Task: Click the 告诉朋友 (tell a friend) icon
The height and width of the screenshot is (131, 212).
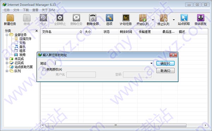Action: click(201, 18)
